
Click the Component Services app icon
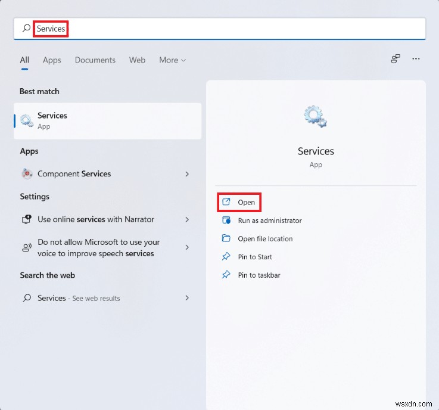coord(27,173)
